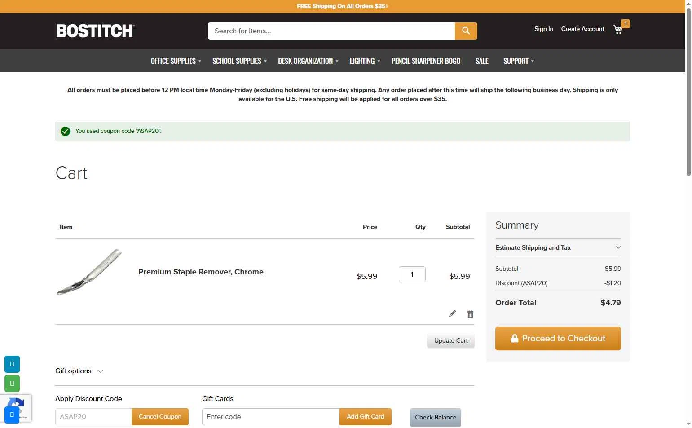Open the Desk Organization dropdown menu
The width and height of the screenshot is (692, 428).
click(308, 61)
